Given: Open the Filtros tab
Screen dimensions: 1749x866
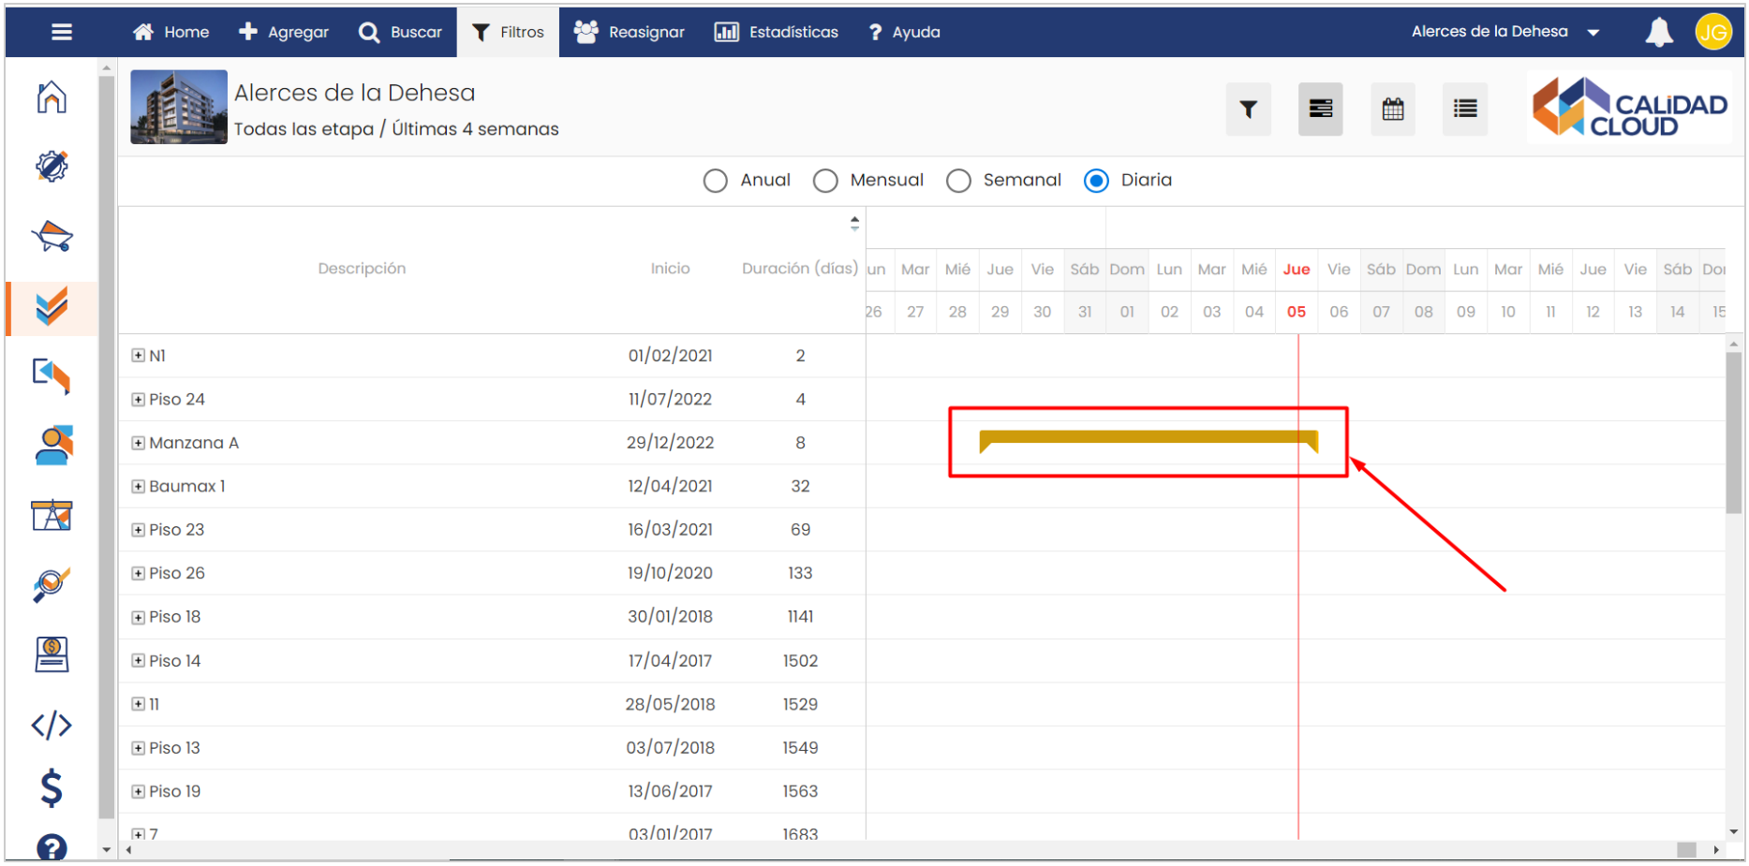Looking at the screenshot, I should [508, 33].
